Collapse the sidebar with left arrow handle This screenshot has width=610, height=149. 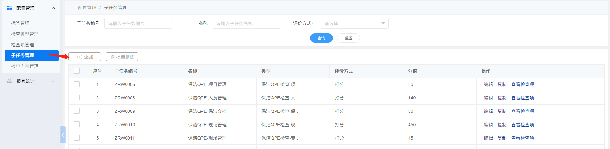pyautogui.click(x=63, y=135)
